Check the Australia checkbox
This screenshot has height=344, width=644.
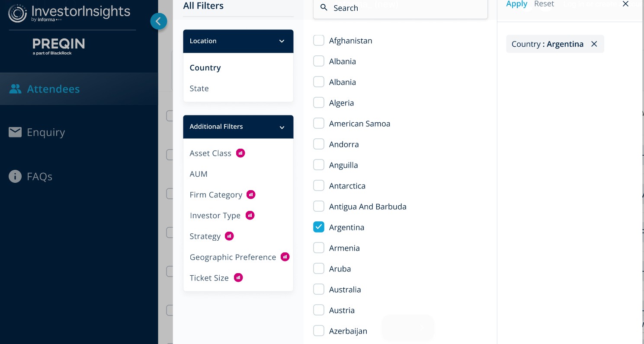319,290
